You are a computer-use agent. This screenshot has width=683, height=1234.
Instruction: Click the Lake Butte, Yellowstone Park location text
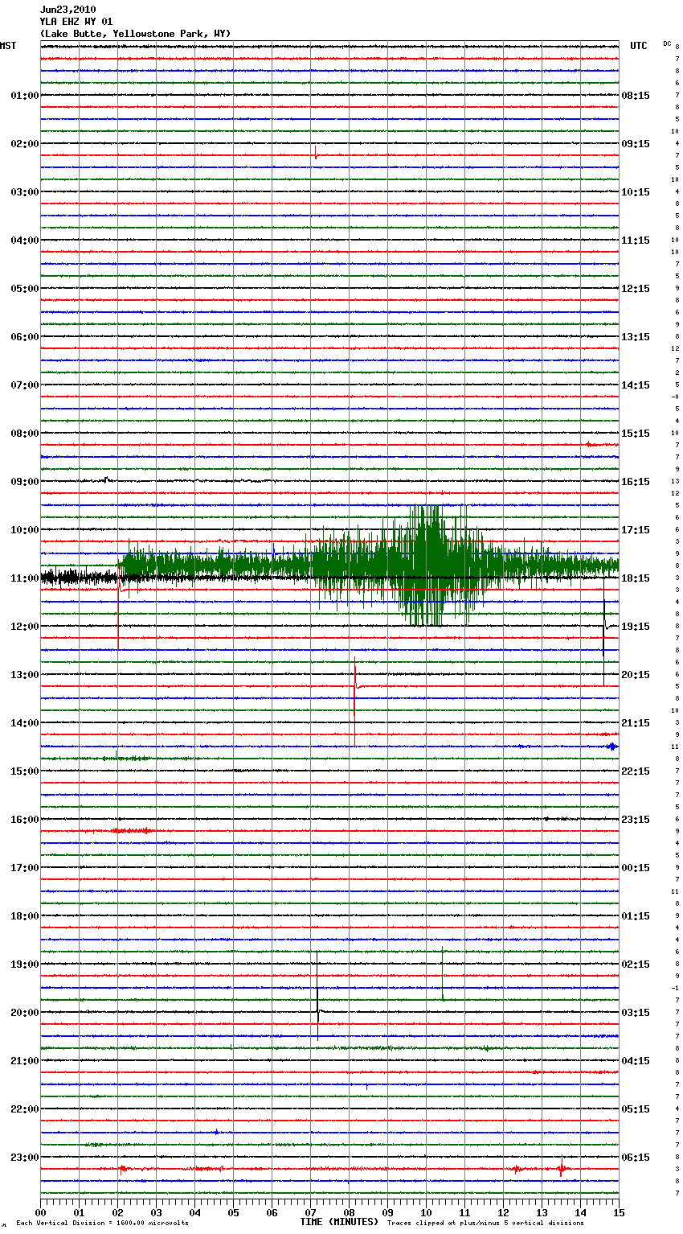[x=135, y=34]
